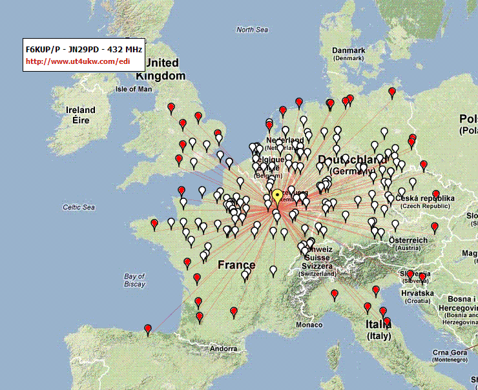Select the red marker in northwest Italy
The image size is (478, 390).
click(x=335, y=296)
